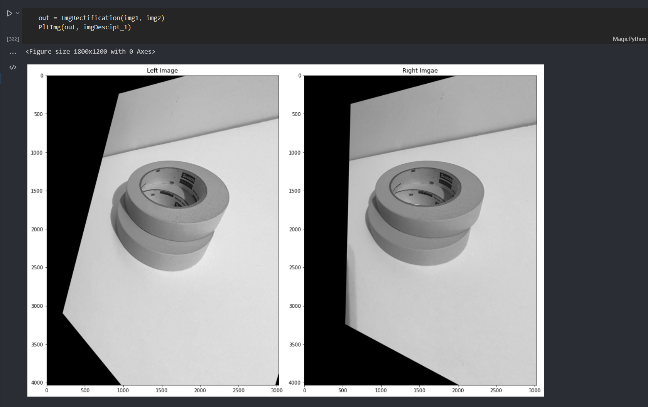The image size is (648, 407).
Task: Run the cell with the play button
Action: (x=10, y=14)
